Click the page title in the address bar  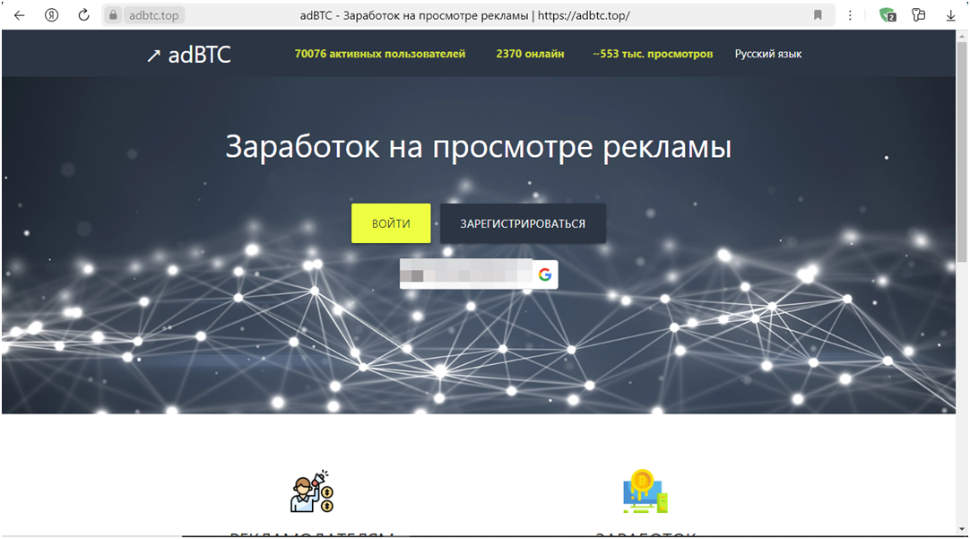coord(464,15)
